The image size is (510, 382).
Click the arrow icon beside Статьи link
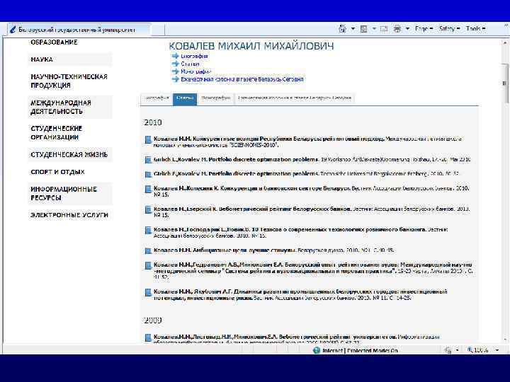176,64
